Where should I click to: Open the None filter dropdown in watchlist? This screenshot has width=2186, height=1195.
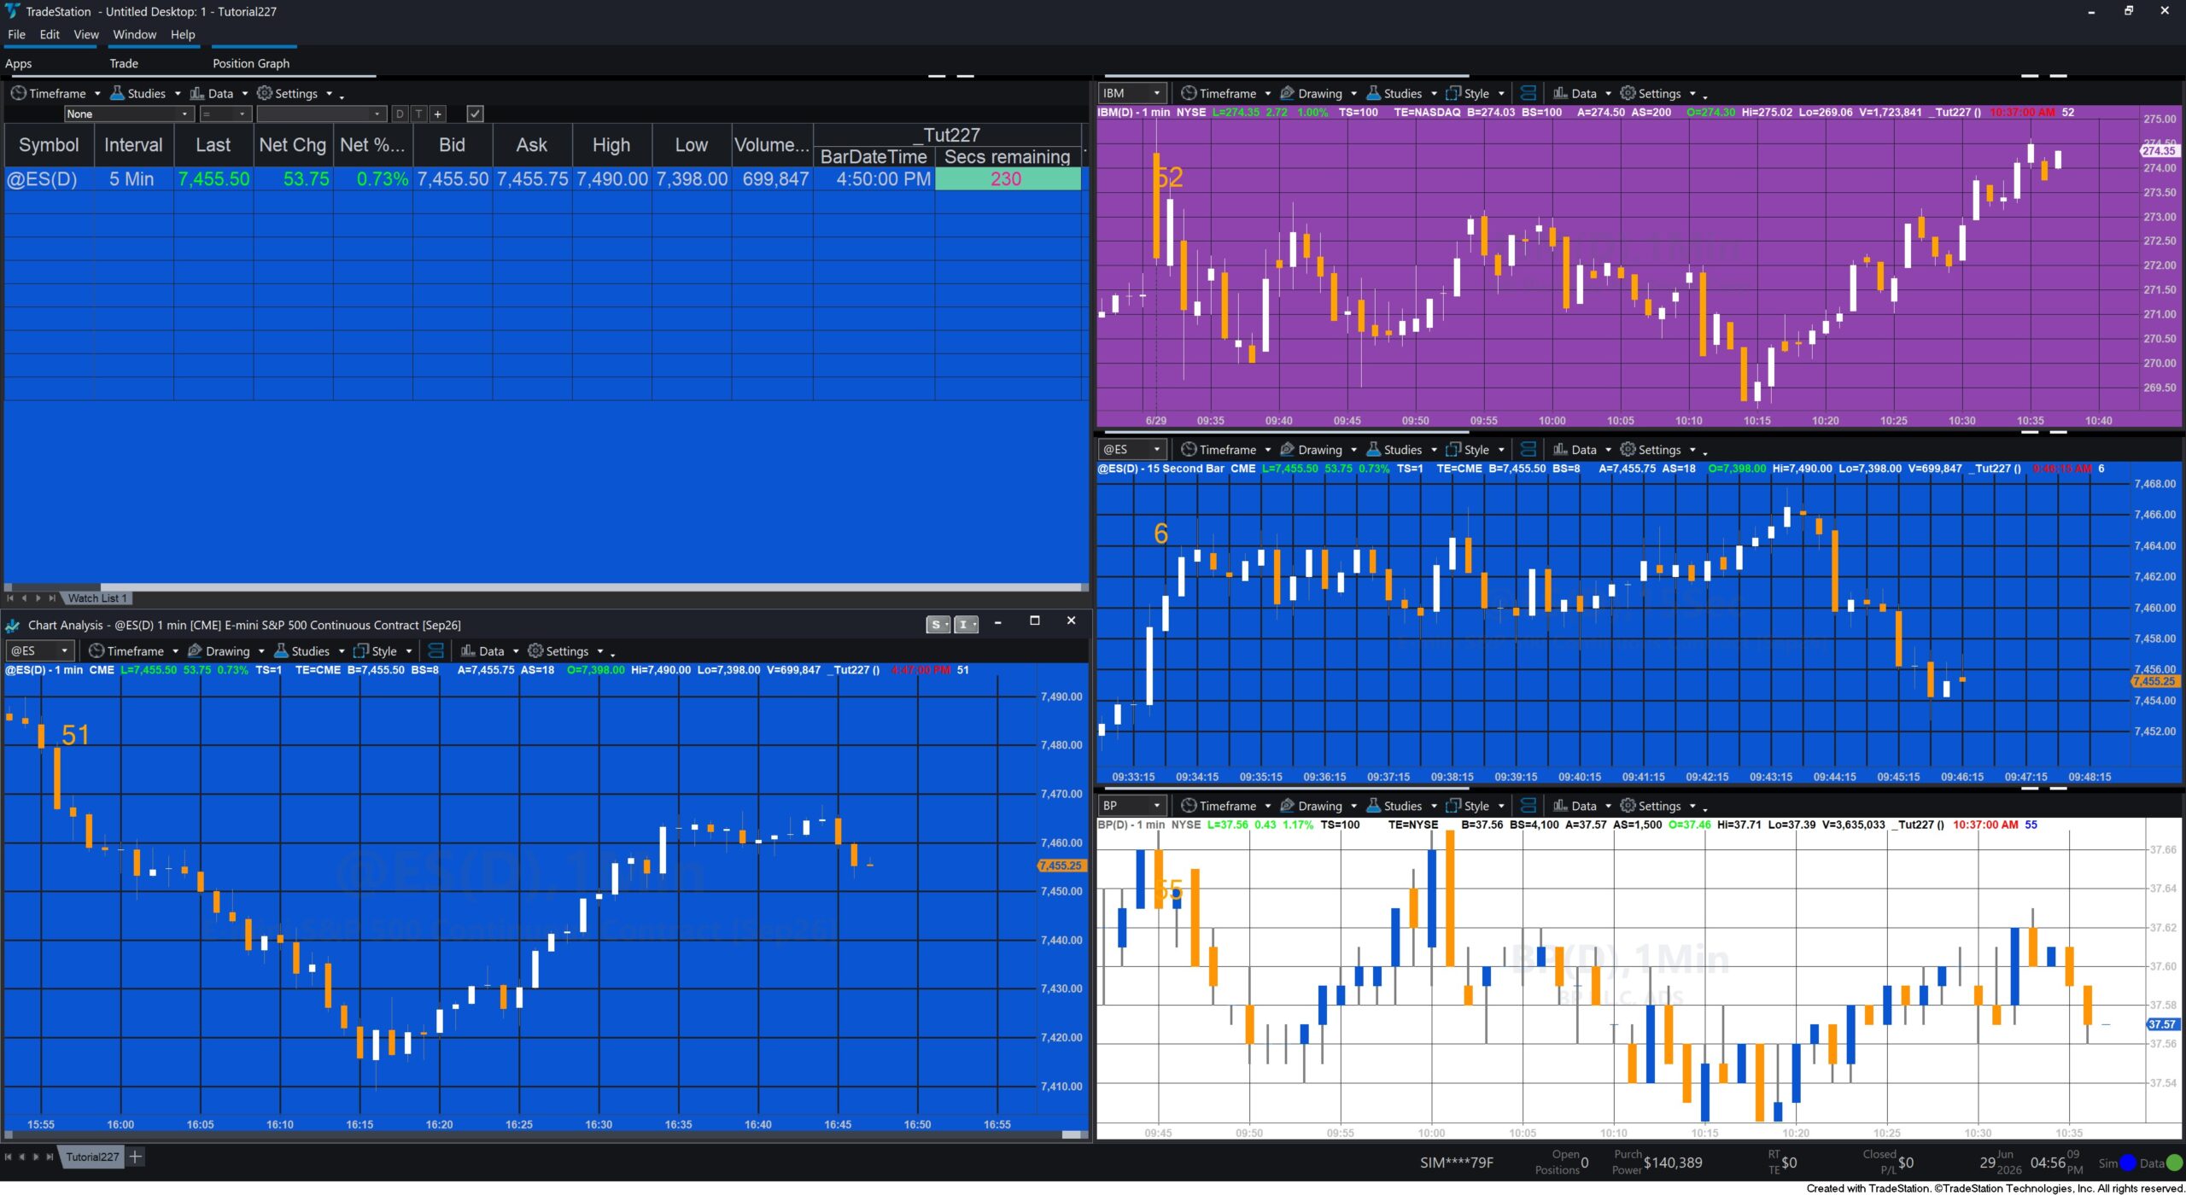(129, 114)
